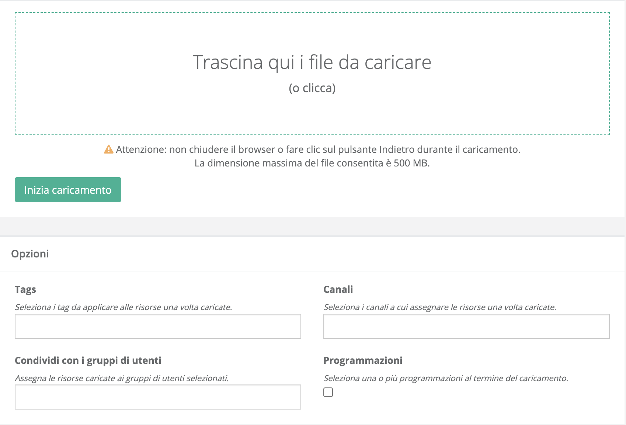The image size is (626, 425).
Task: Focus the tag selection box
Action: point(157,326)
